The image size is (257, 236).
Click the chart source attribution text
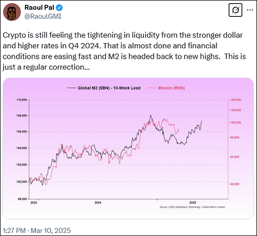pos(193,207)
